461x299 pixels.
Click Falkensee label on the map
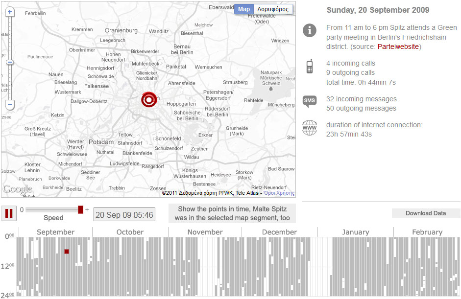click(97, 86)
